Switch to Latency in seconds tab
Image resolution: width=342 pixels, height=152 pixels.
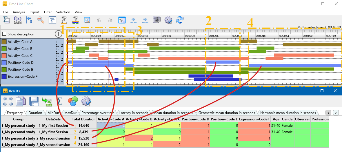click(134, 113)
